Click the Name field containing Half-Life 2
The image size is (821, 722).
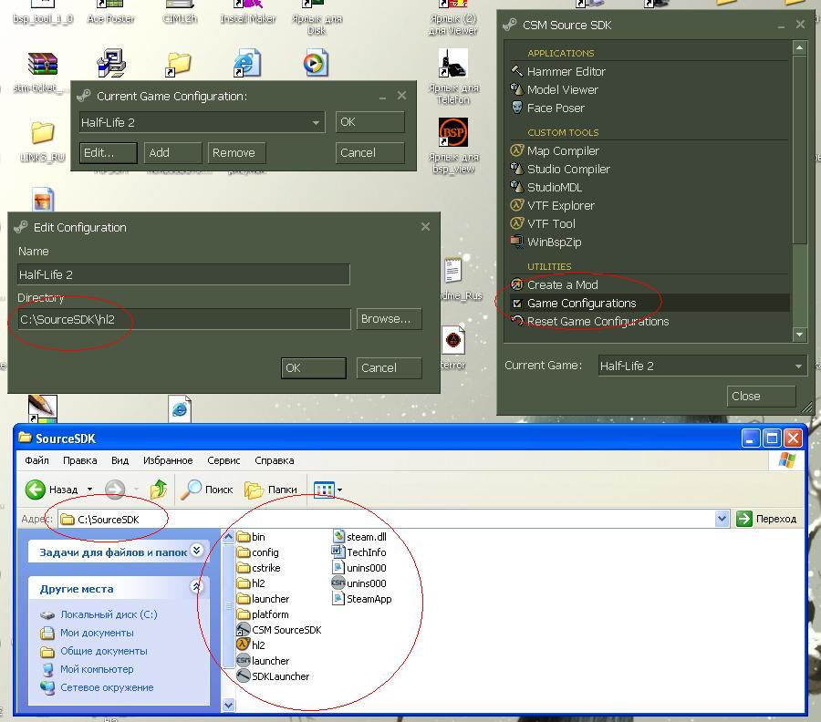(x=183, y=274)
